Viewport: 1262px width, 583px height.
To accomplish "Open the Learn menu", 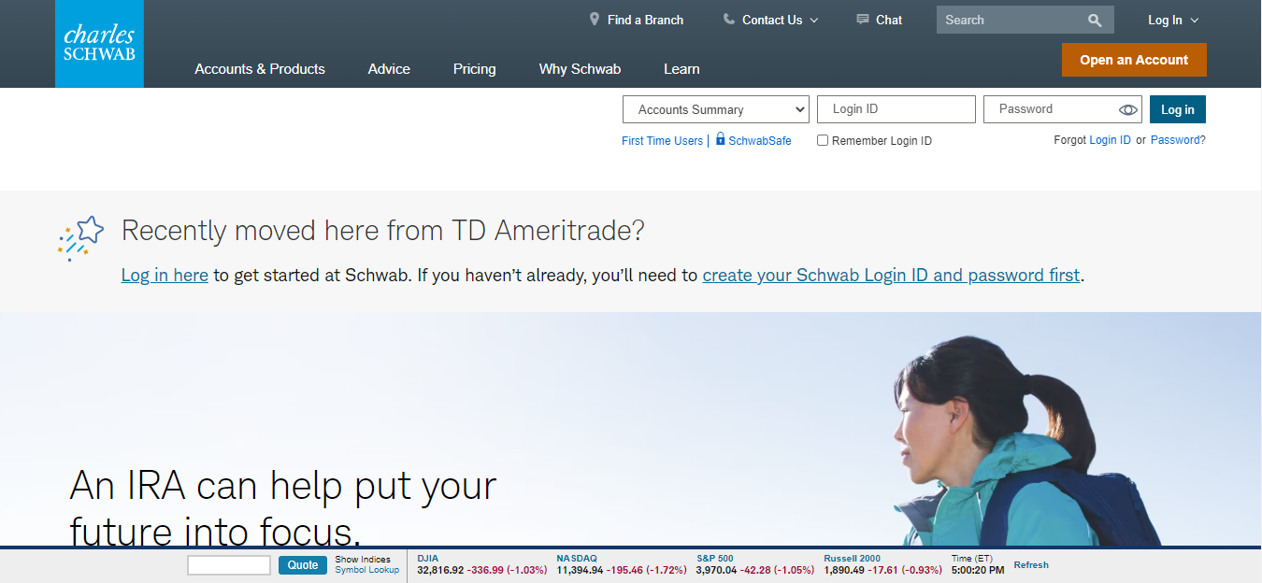I will point(681,69).
